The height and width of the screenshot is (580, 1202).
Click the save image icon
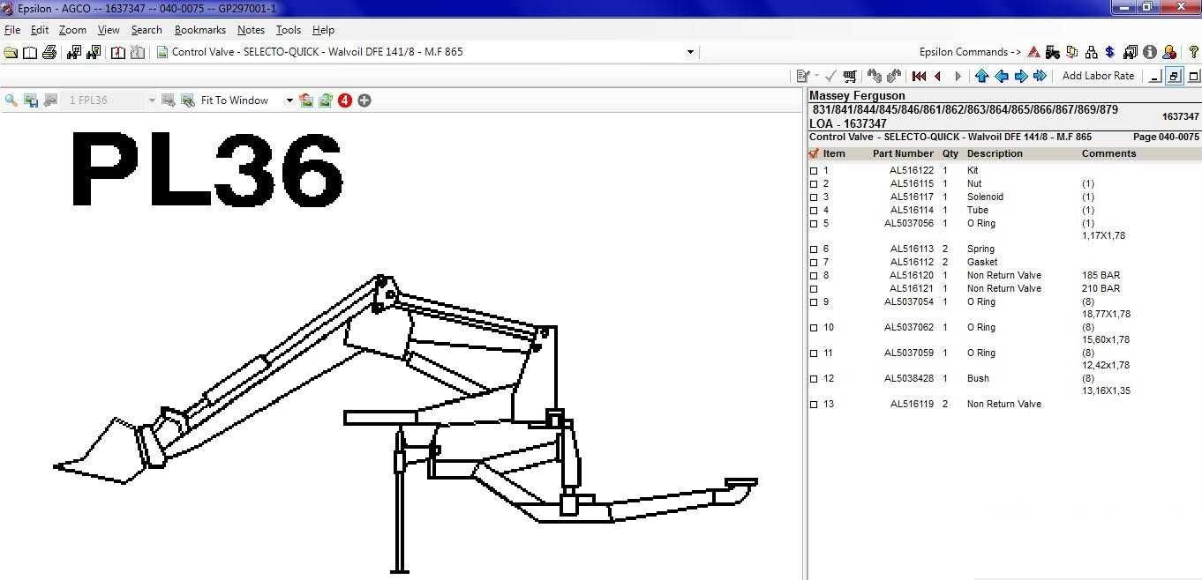(x=31, y=100)
